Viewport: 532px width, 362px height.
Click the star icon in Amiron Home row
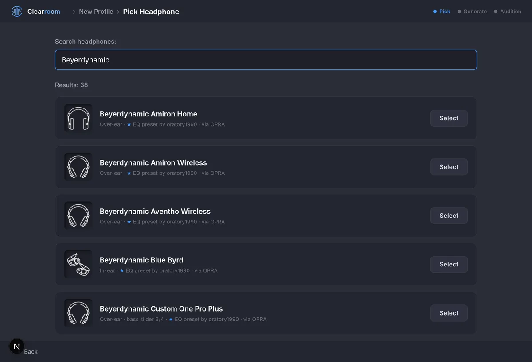[129, 124]
